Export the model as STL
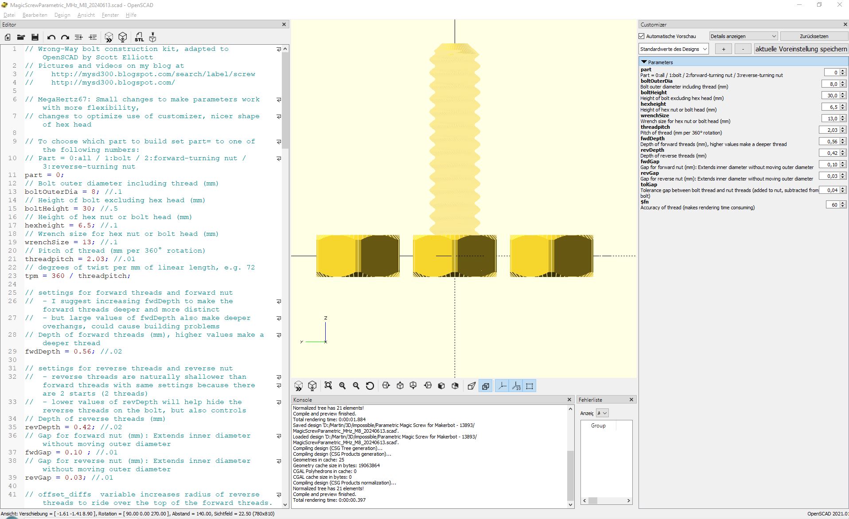Viewport: 849px width, 519px height. click(139, 37)
